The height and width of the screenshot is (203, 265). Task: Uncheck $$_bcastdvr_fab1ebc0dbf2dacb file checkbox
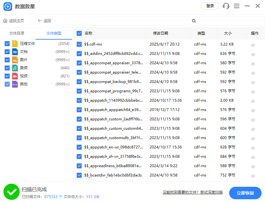[79, 175]
